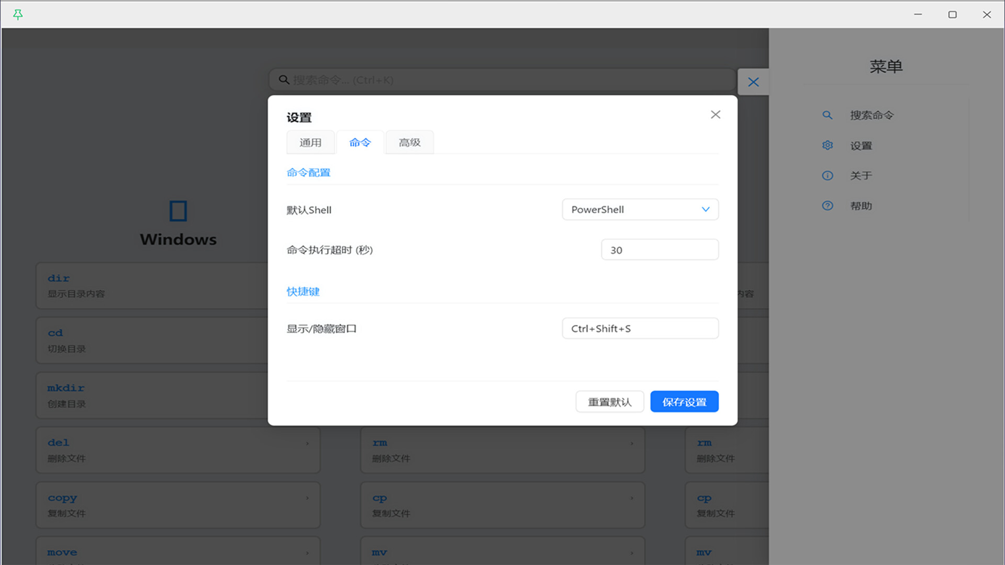Click the 重置默认 button
The image size is (1005, 565).
pos(609,401)
